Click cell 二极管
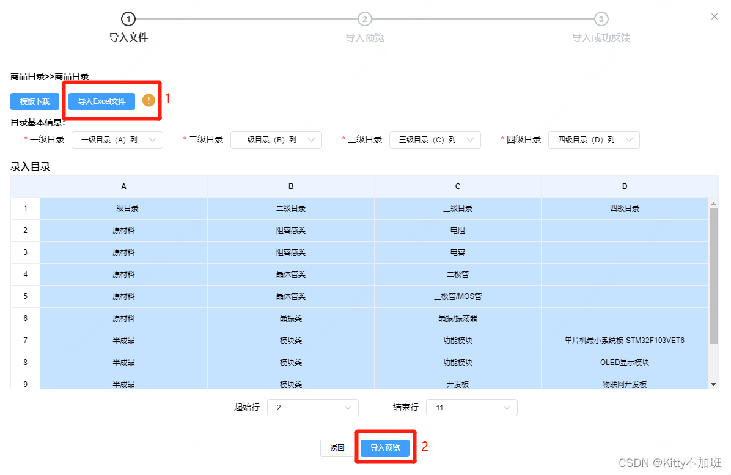The image size is (731, 475). pyautogui.click(x=457, y=274)
